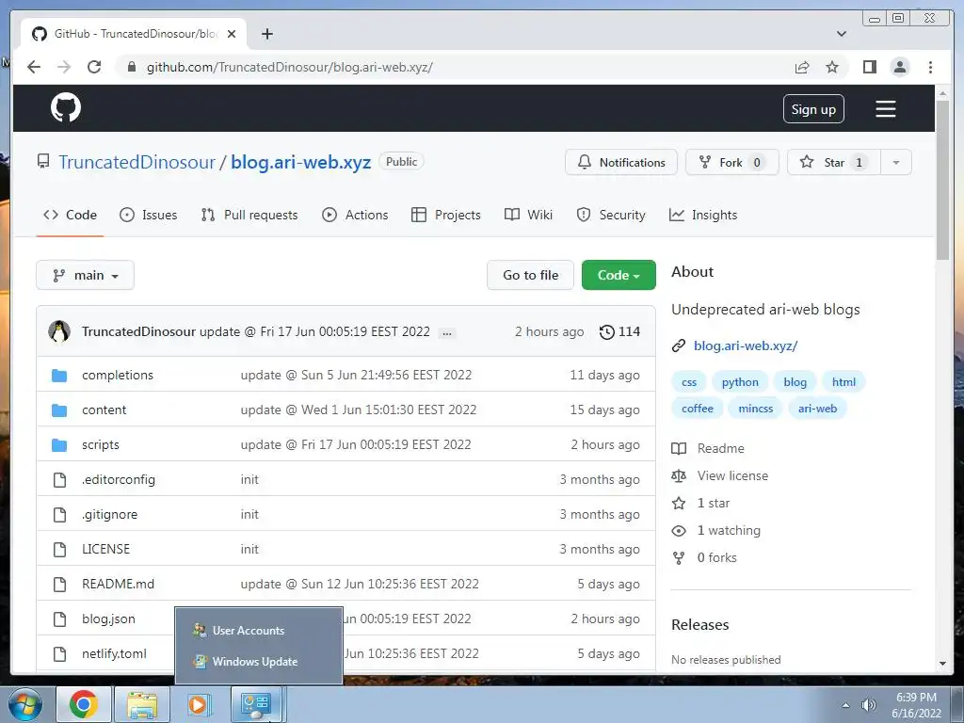Viewport: 964px width, 723px height.
Task: Click the completions folder icon
Action: (x=59, y=375)
